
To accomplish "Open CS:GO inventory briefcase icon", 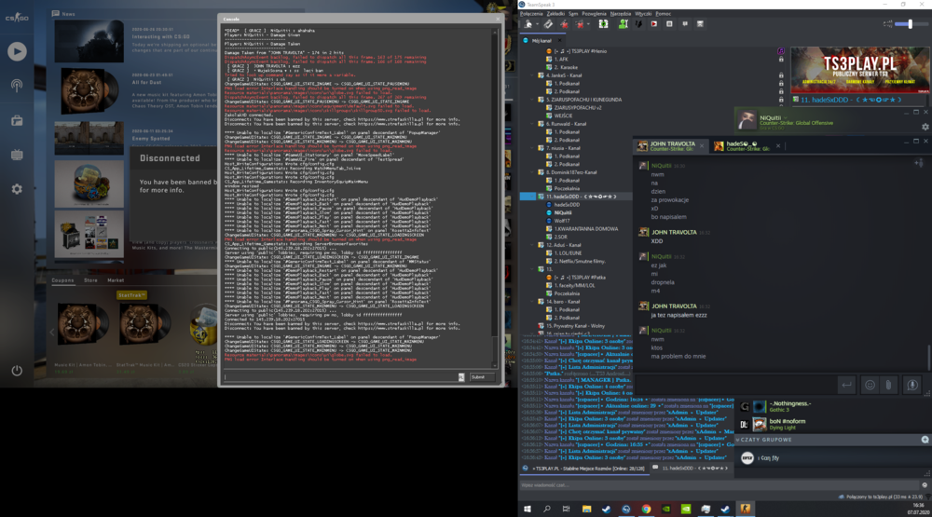I will (17, 121).
